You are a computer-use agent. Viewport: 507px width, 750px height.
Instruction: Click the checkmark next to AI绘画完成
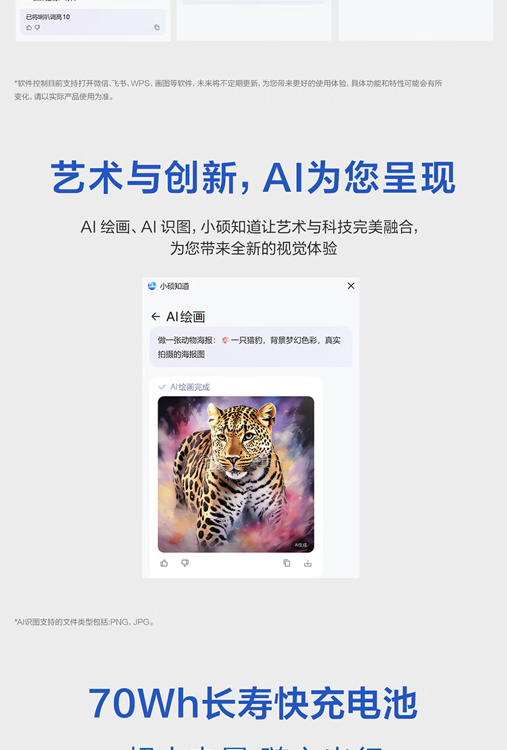point(162,387)
